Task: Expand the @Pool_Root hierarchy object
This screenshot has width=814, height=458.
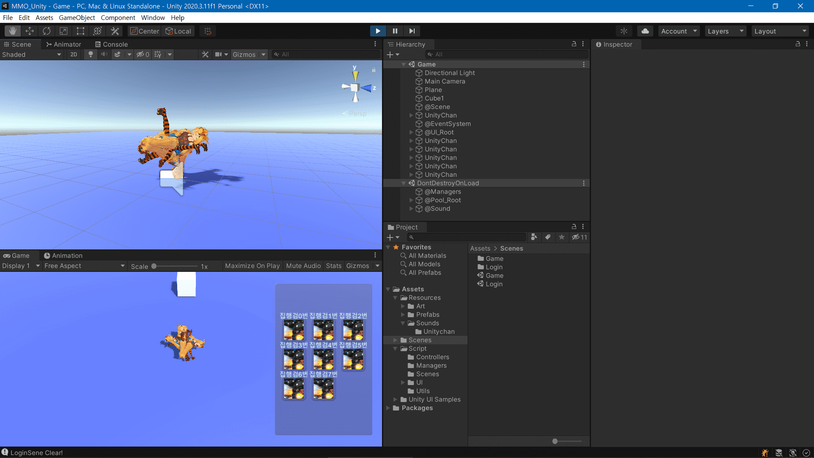Action: pyautogui.click(x=411, y=200)
